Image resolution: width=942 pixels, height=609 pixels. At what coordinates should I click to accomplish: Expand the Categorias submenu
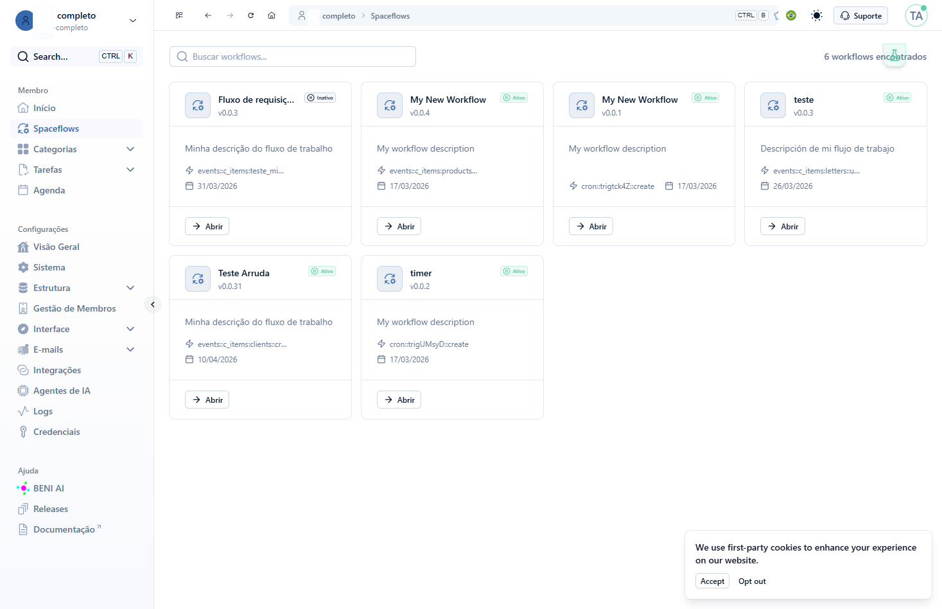(x=130, y=149)
